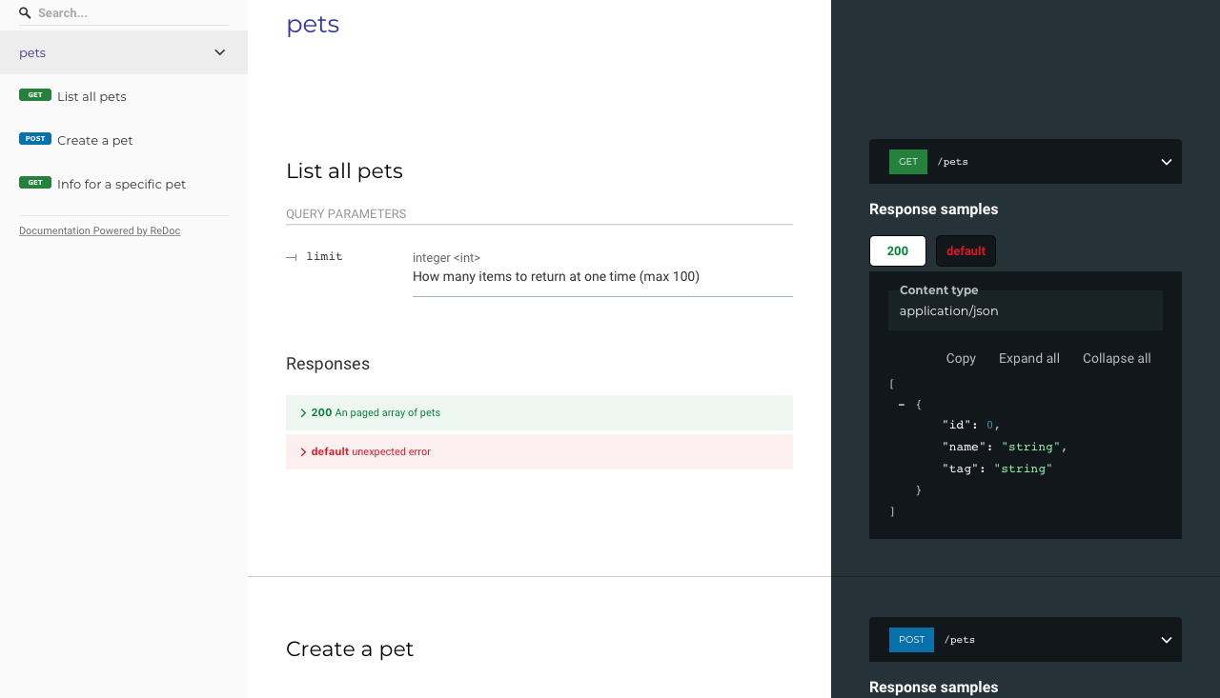Screen dimensions: 1220x698
Task: Collapse the JSON object with minus toggle
Action: tap(902, 405)
